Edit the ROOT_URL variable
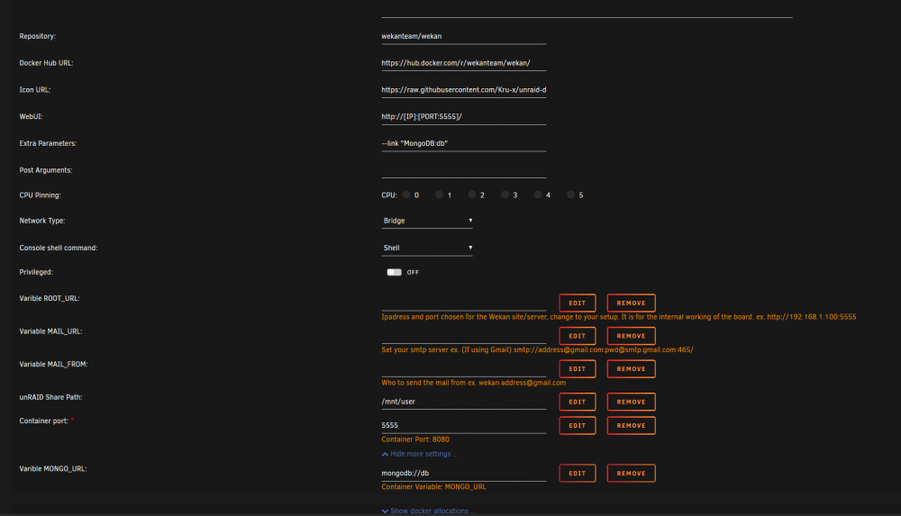Screen dimensions: 901x516 click(x=577, y=303)
